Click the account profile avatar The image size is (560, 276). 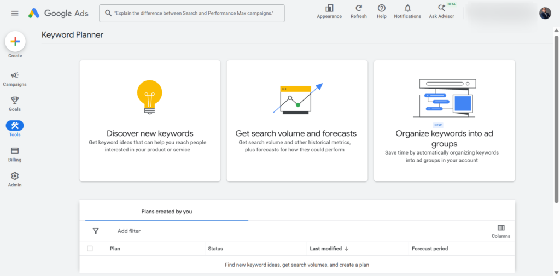point(545,13)
